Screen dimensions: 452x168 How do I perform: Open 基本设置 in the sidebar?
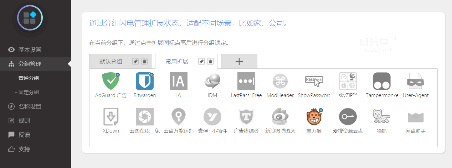[x=36, y=50]
